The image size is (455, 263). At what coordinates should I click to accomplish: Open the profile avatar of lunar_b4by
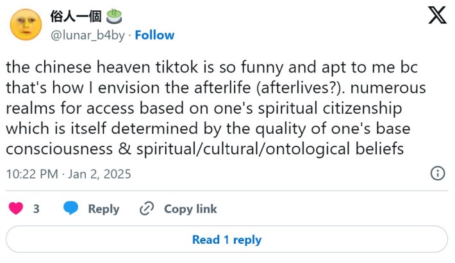click(25, 24)
